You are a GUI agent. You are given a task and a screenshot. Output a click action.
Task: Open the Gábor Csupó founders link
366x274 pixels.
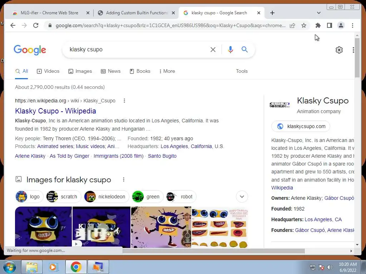point(310,230)
